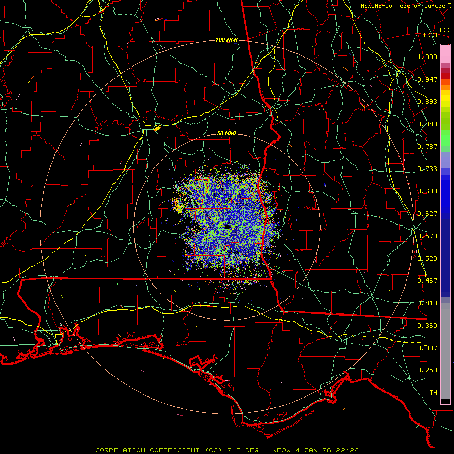The width and height of the screenshot is (454, 454).
Task: Click the TH threshold label on legend
Action: point(433,393)
